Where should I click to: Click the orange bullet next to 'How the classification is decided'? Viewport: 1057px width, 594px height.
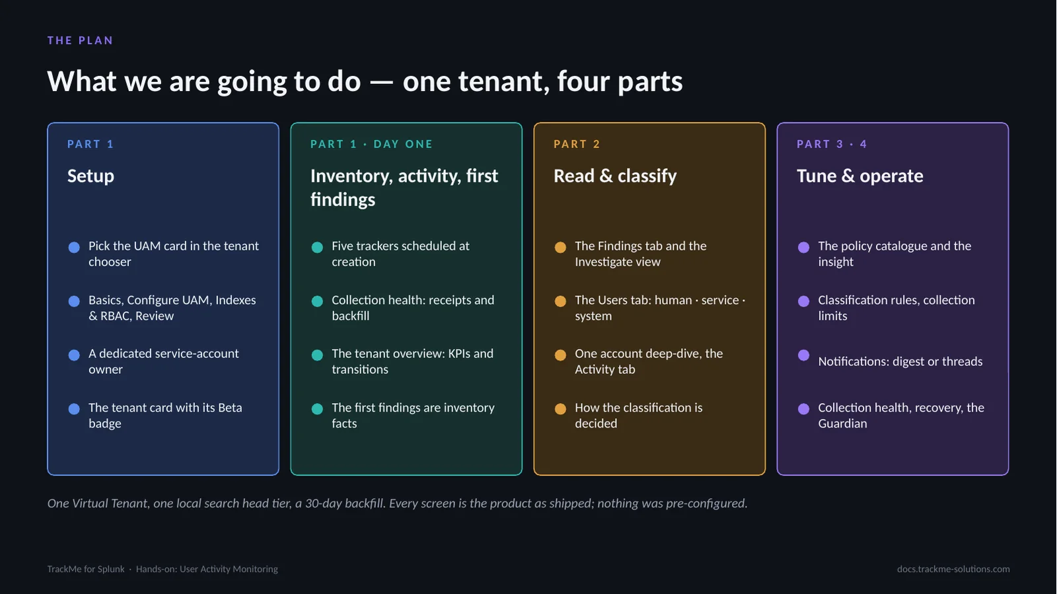point(560,409)
